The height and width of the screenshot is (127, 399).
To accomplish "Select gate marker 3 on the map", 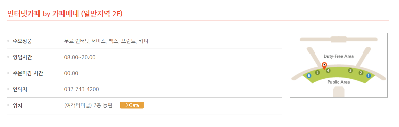I will click(x=350, y=70).
